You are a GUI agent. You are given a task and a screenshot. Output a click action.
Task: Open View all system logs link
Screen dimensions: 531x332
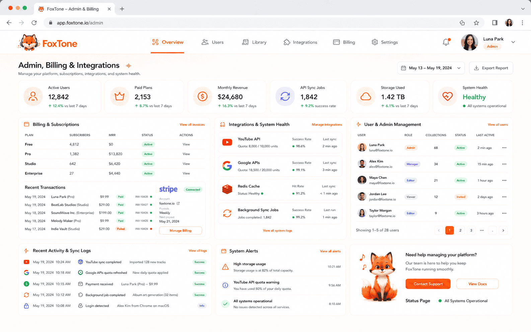[x=277, y=231]
